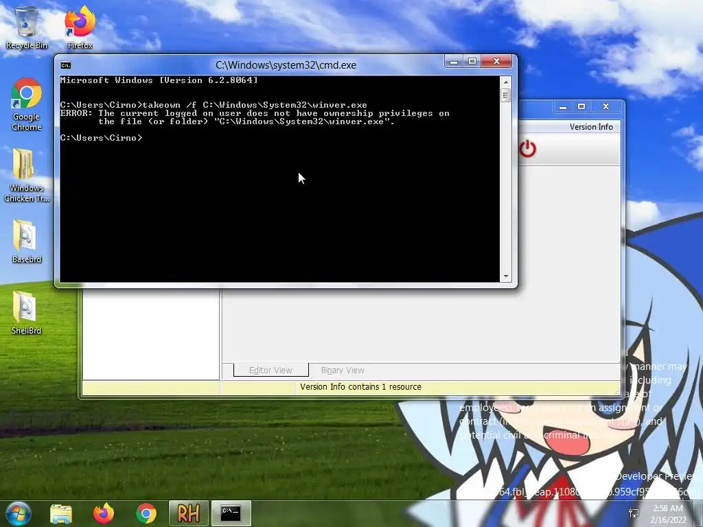Select the Binary View tab
Viewport: 703px width, 527px height.
343,370
